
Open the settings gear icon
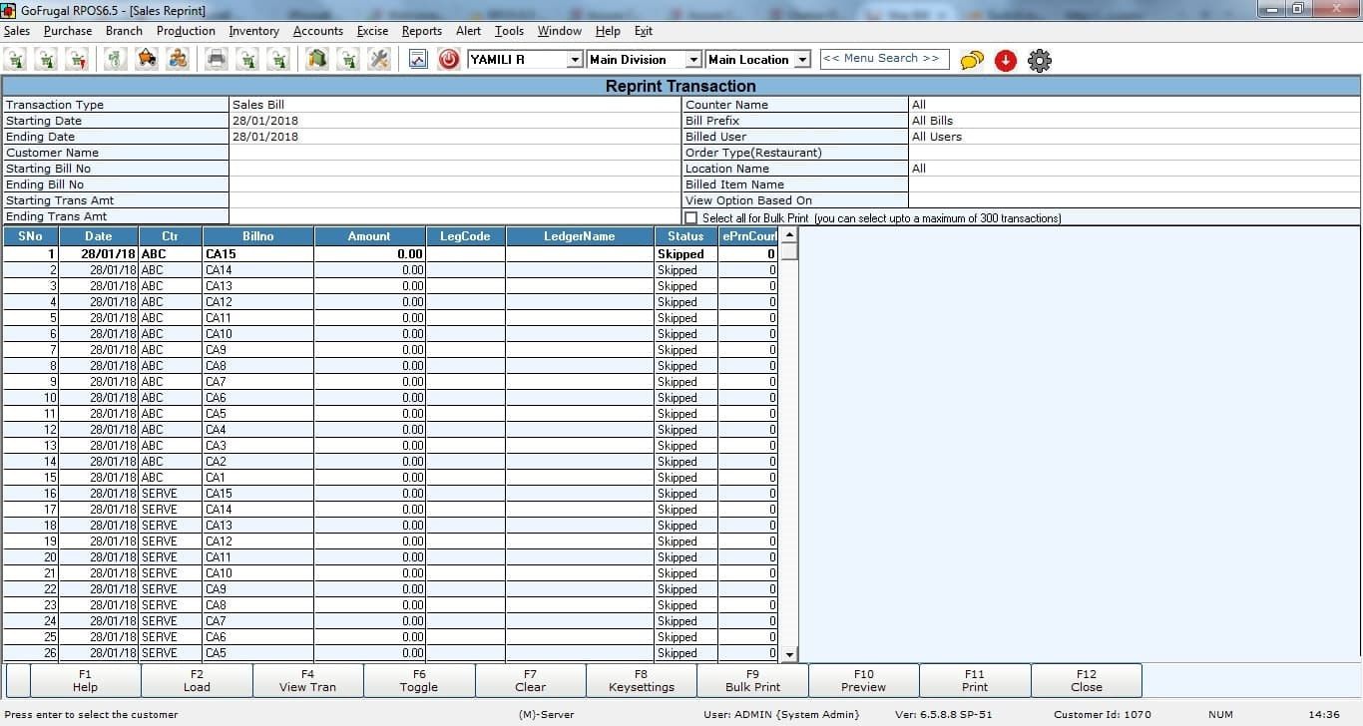pos(1039,61)
